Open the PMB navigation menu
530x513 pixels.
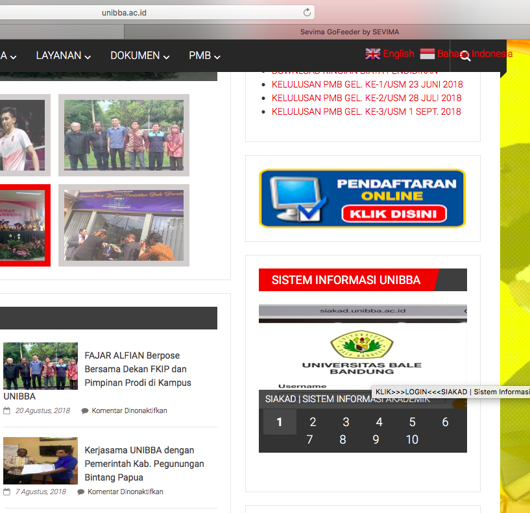[204, 55]
